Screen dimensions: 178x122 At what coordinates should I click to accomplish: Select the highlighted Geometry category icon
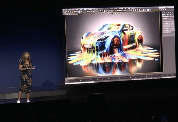(x=163, y=15)
